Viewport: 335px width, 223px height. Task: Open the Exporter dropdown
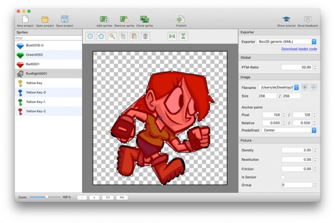(287, 42)
